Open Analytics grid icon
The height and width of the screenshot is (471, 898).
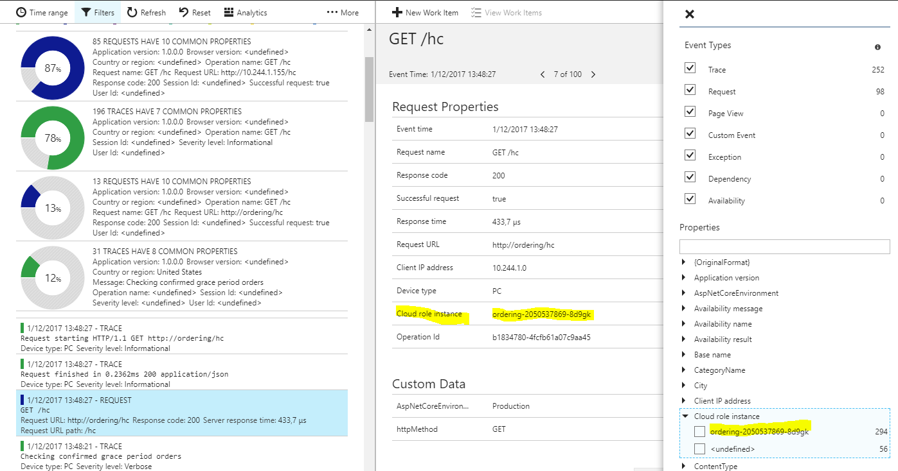(x=229, y=12)
